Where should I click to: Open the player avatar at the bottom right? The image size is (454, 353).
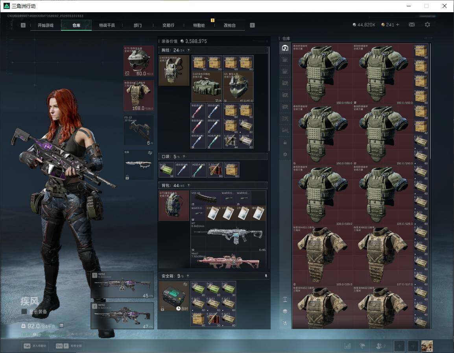tap(427, 346)
